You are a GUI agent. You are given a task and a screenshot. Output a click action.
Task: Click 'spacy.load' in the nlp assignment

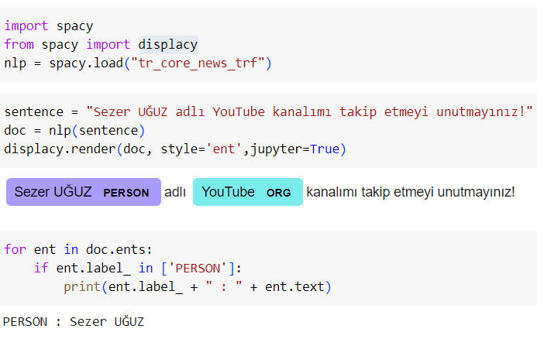tap(86, 63)
